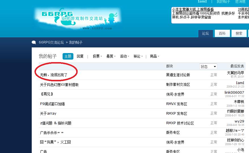The image size is (249, 153).
Task: Go to 休闲·水世界 board in 囧“凤凰” row
Action: point(175,142)
